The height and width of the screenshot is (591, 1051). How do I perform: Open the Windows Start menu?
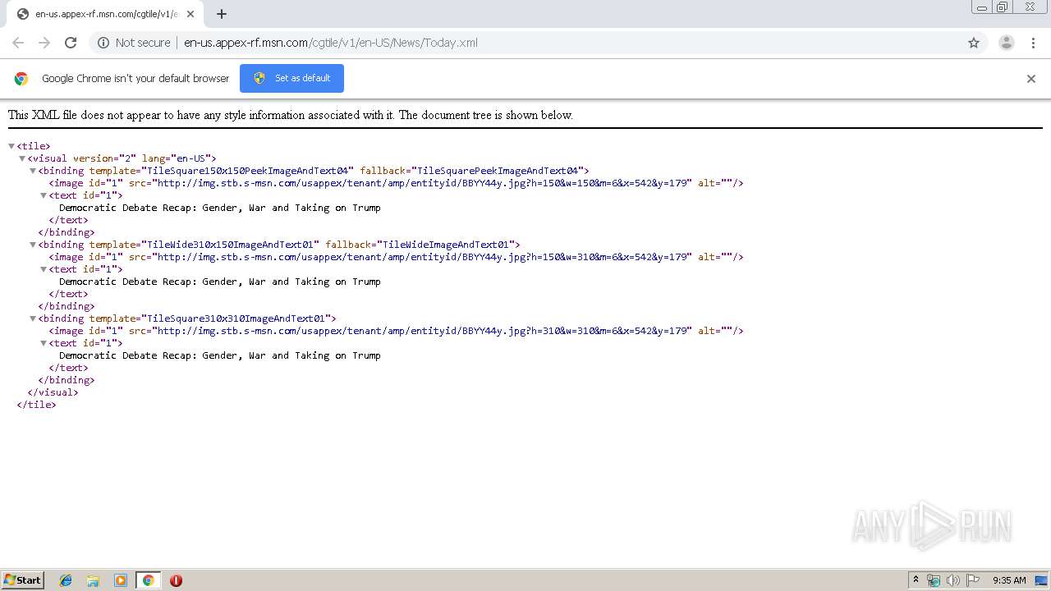pyautogui.click(x=23, y=580)
